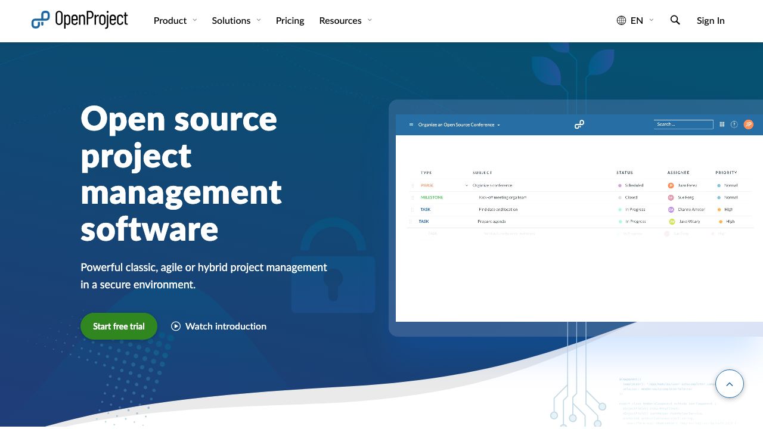
Task: Click the drag handle on the PHASE row
Action: coord(412,185)
